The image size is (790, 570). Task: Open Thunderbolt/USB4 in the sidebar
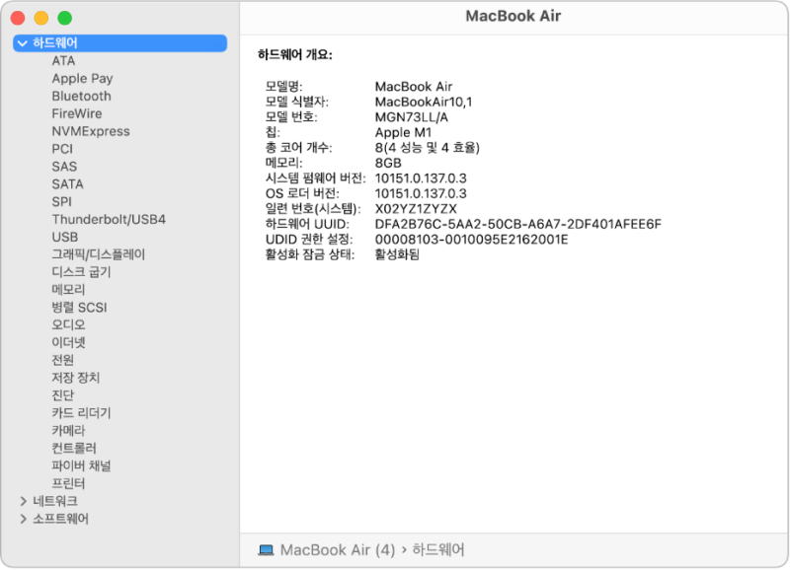click(109, 219)
